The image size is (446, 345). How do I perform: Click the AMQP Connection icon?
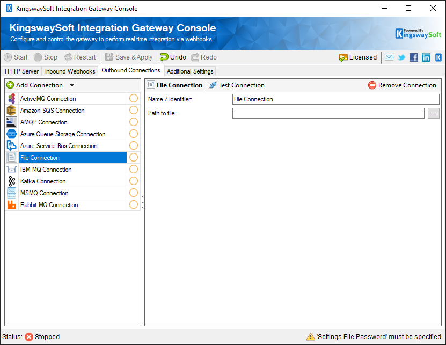click(x=11, y=122)
